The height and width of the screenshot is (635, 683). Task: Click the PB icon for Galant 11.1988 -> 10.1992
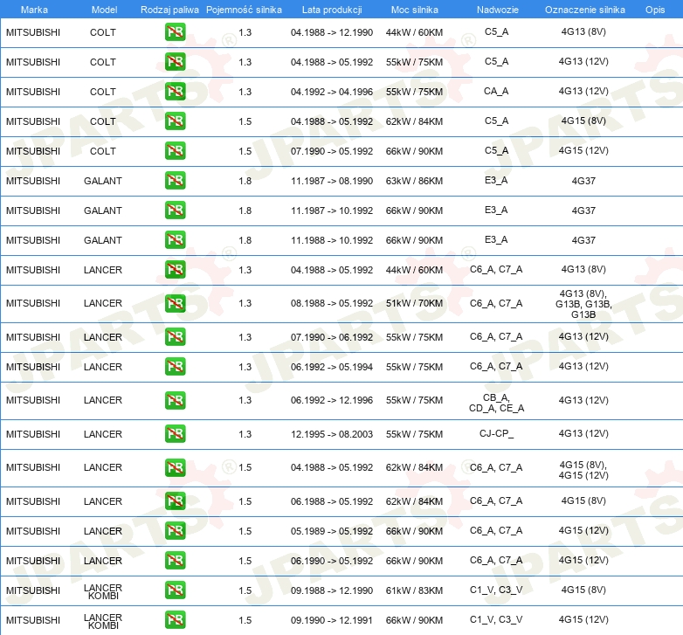[x=175, y=240]
